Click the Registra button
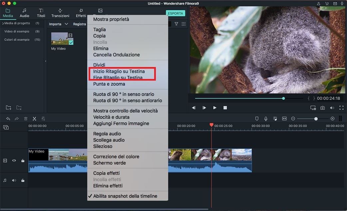This screenshot has height=211, width=347. [80, 24]
